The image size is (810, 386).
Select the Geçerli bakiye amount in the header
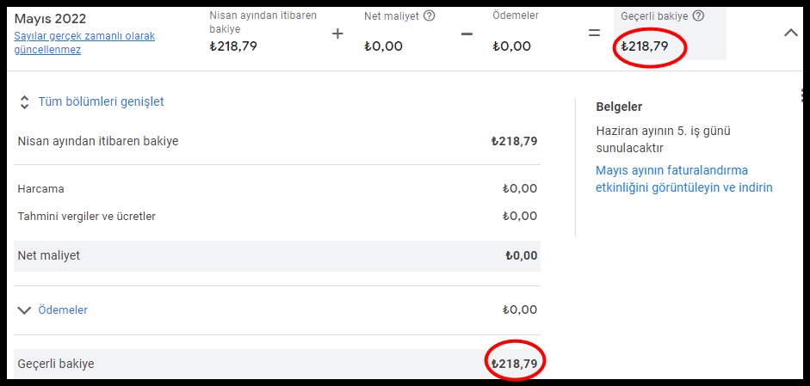tap(645, 46)
